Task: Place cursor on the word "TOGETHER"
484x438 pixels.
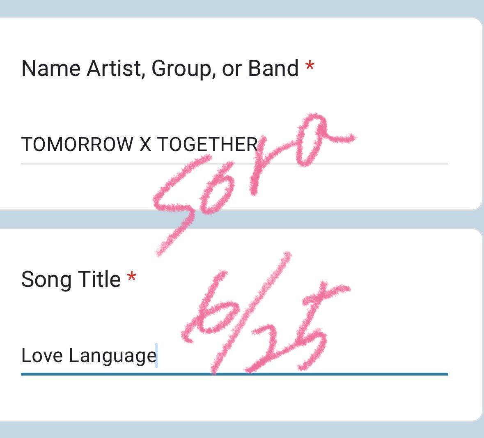Action: point(207,144)
